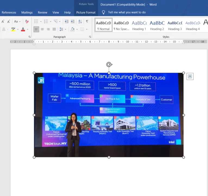208x196 pixels.
Task: Click the red Font Color swatch button
Action: point(23,29)
